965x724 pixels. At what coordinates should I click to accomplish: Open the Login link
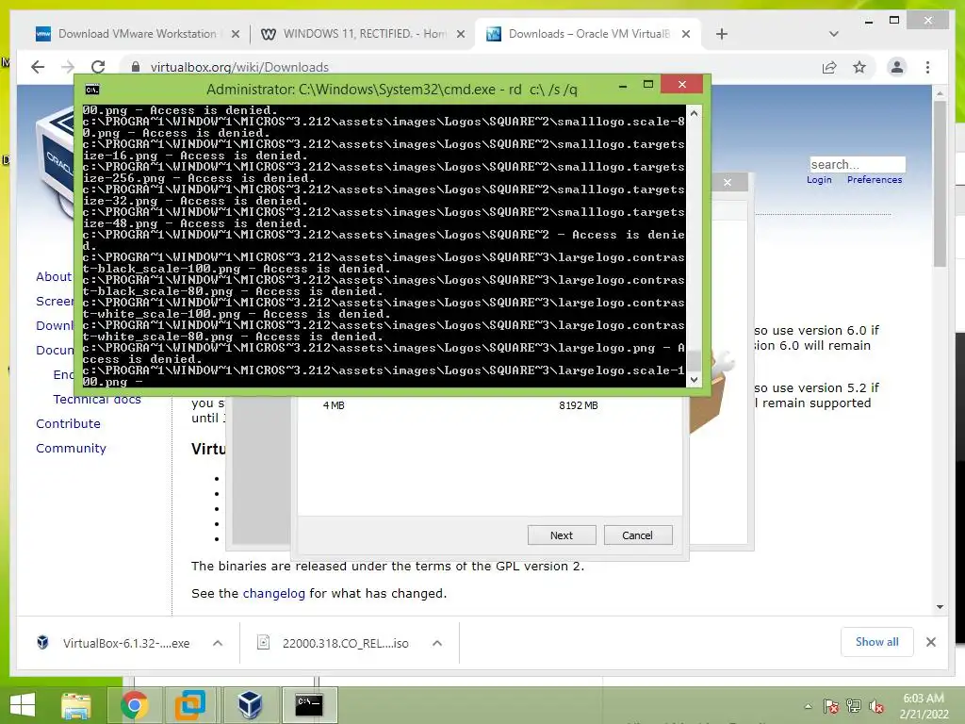[x=819, y=180]
